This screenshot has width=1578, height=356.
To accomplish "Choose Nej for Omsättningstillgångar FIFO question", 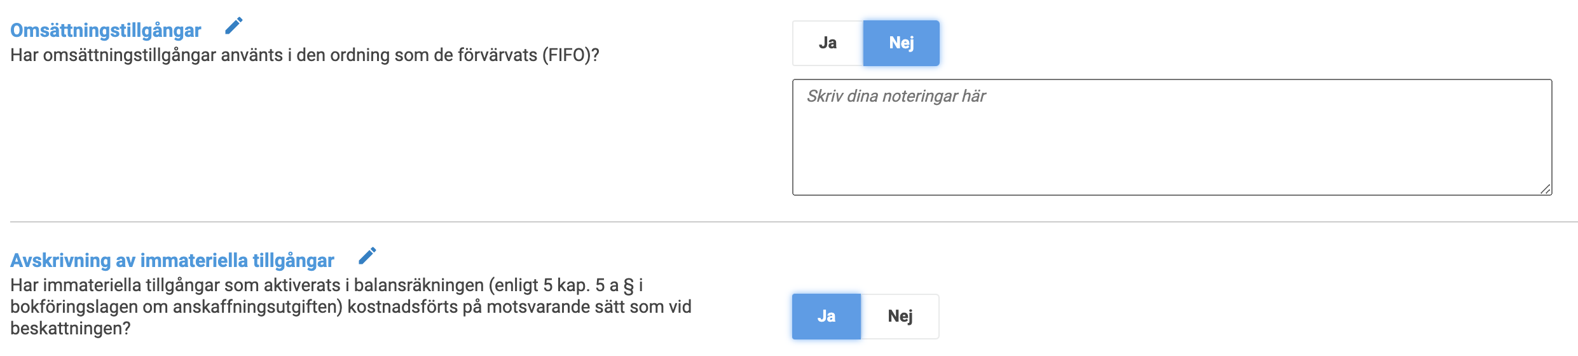I will 901,43.
